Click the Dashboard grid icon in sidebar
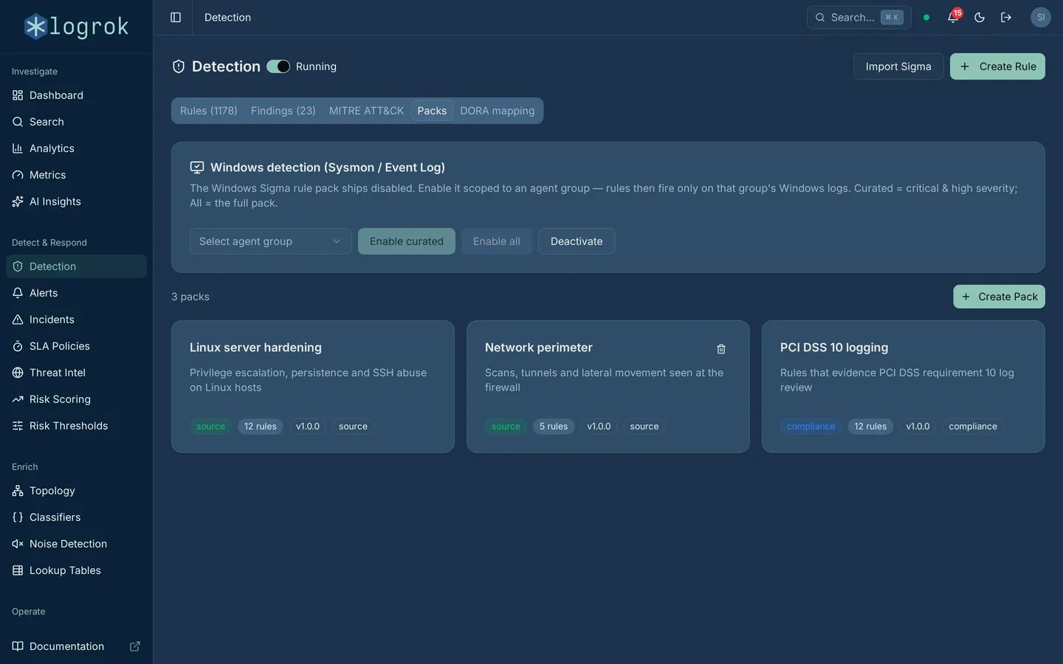 point(18,95)
